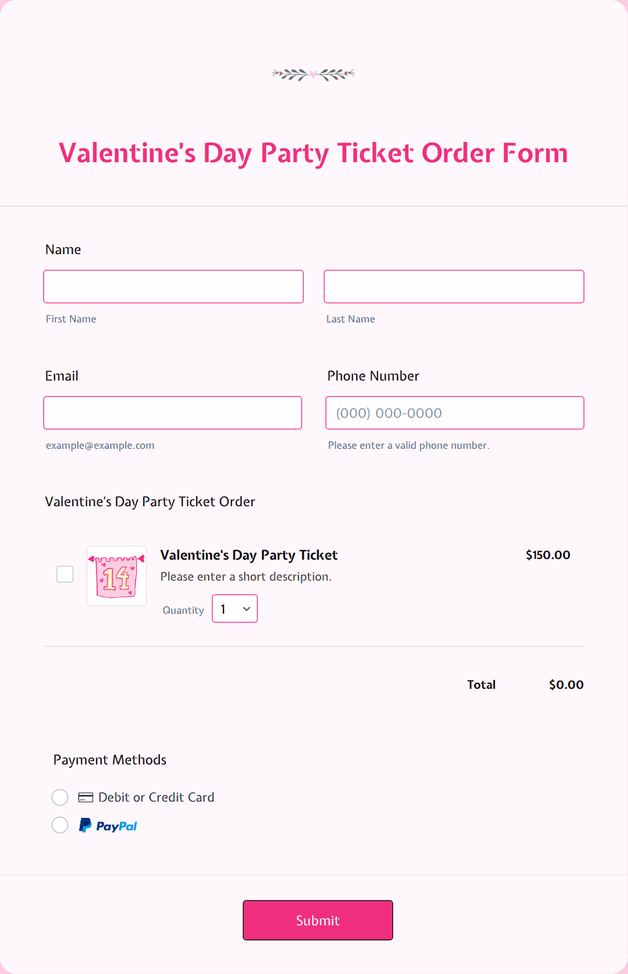This screenshot has height=974, width=628.
Task: Focus the Last Name field
Action: 454,287
